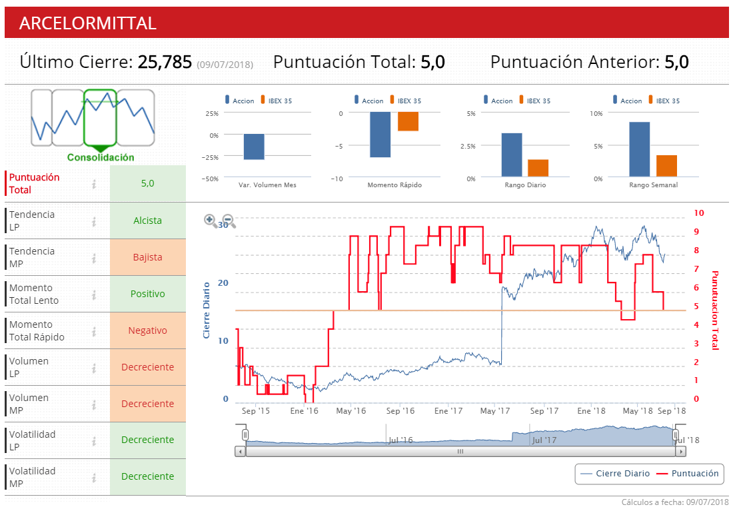Click the blue bar in Var. Volumen Mes chart
The width and height of the screenshot is (737, 511).
click(x=254, y=147)
